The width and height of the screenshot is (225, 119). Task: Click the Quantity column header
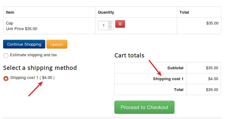coord(106,12)
